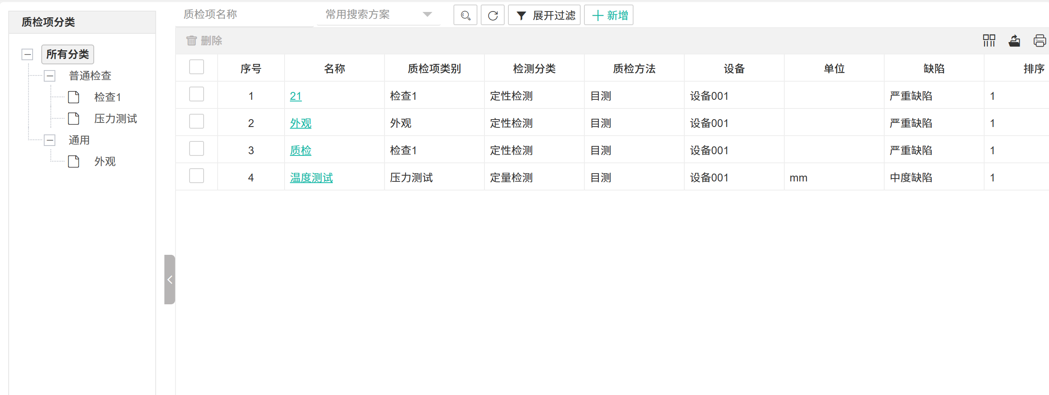Image resolution: width=1049 pixels, height=395 pixels.
Task: Click the 新增 add button
Action: [609, 16]
